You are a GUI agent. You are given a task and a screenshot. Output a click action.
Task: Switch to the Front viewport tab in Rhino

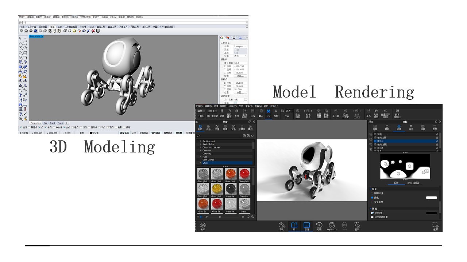53,123
